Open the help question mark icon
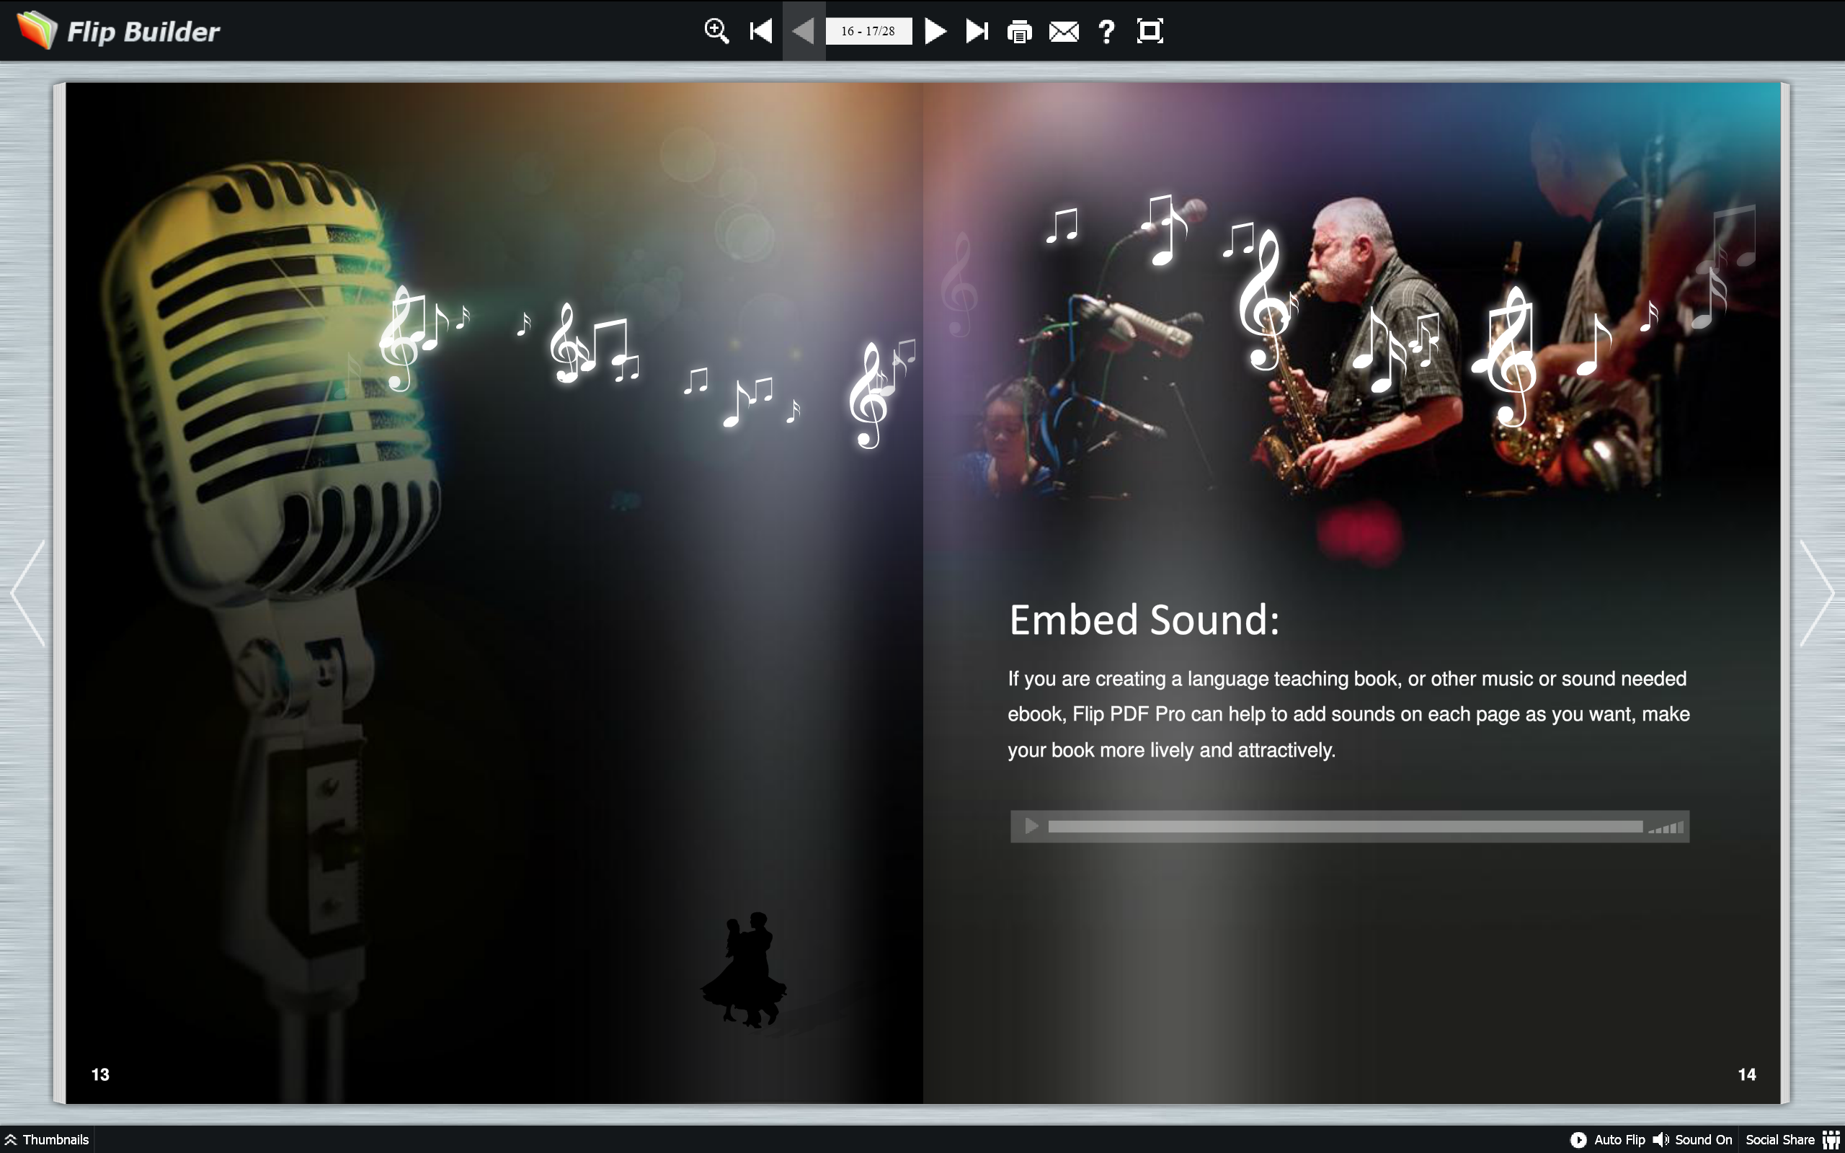This screenshot has height=1153, width=1845. click(x=1106, y=31)
